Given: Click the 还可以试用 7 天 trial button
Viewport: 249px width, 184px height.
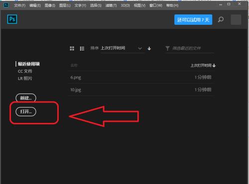Looking at the screenshot, I should pos(193,20).
